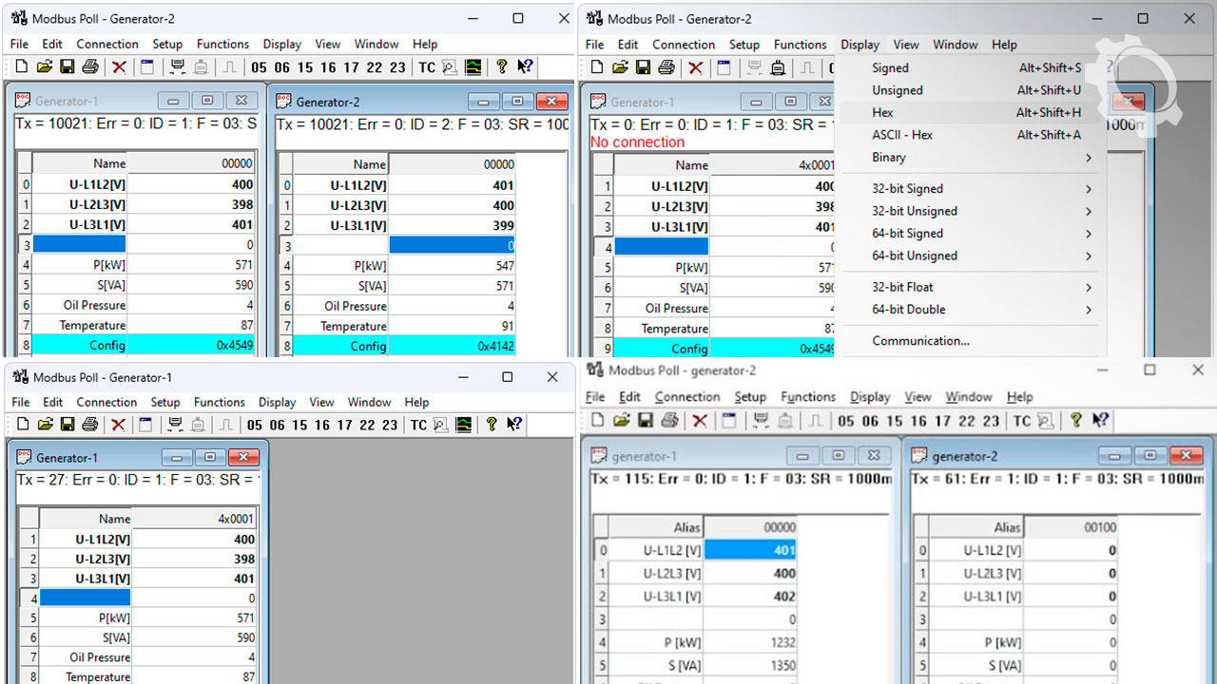Click New document icon in Modbus Poll - Generator-1 window
The image size is (1217, 684).
pyautogui.click(x=22, y=425)
